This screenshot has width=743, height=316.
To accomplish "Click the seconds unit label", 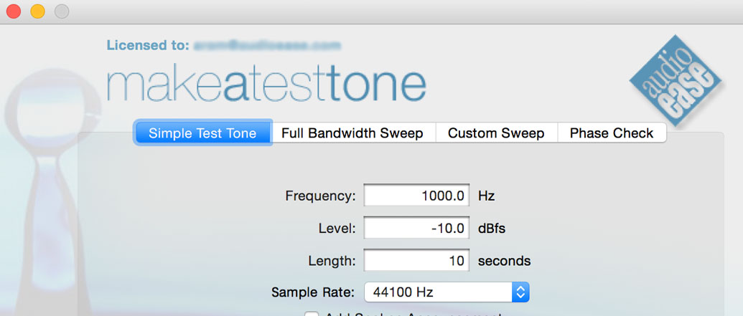I will pyautogui.click(x=504, y=261).
